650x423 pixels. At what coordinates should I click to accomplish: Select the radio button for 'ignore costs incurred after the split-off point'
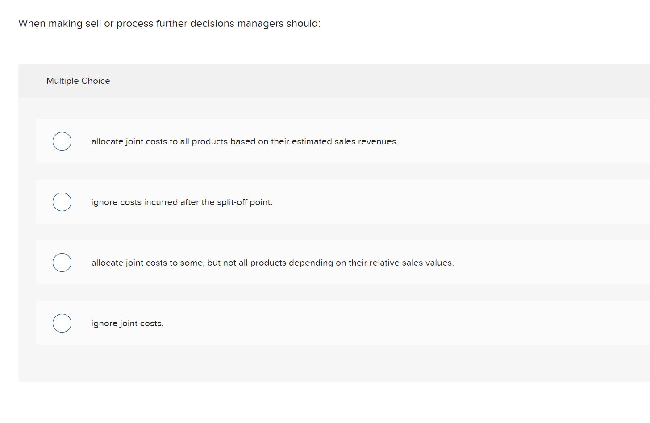click(x=62, y=201)
